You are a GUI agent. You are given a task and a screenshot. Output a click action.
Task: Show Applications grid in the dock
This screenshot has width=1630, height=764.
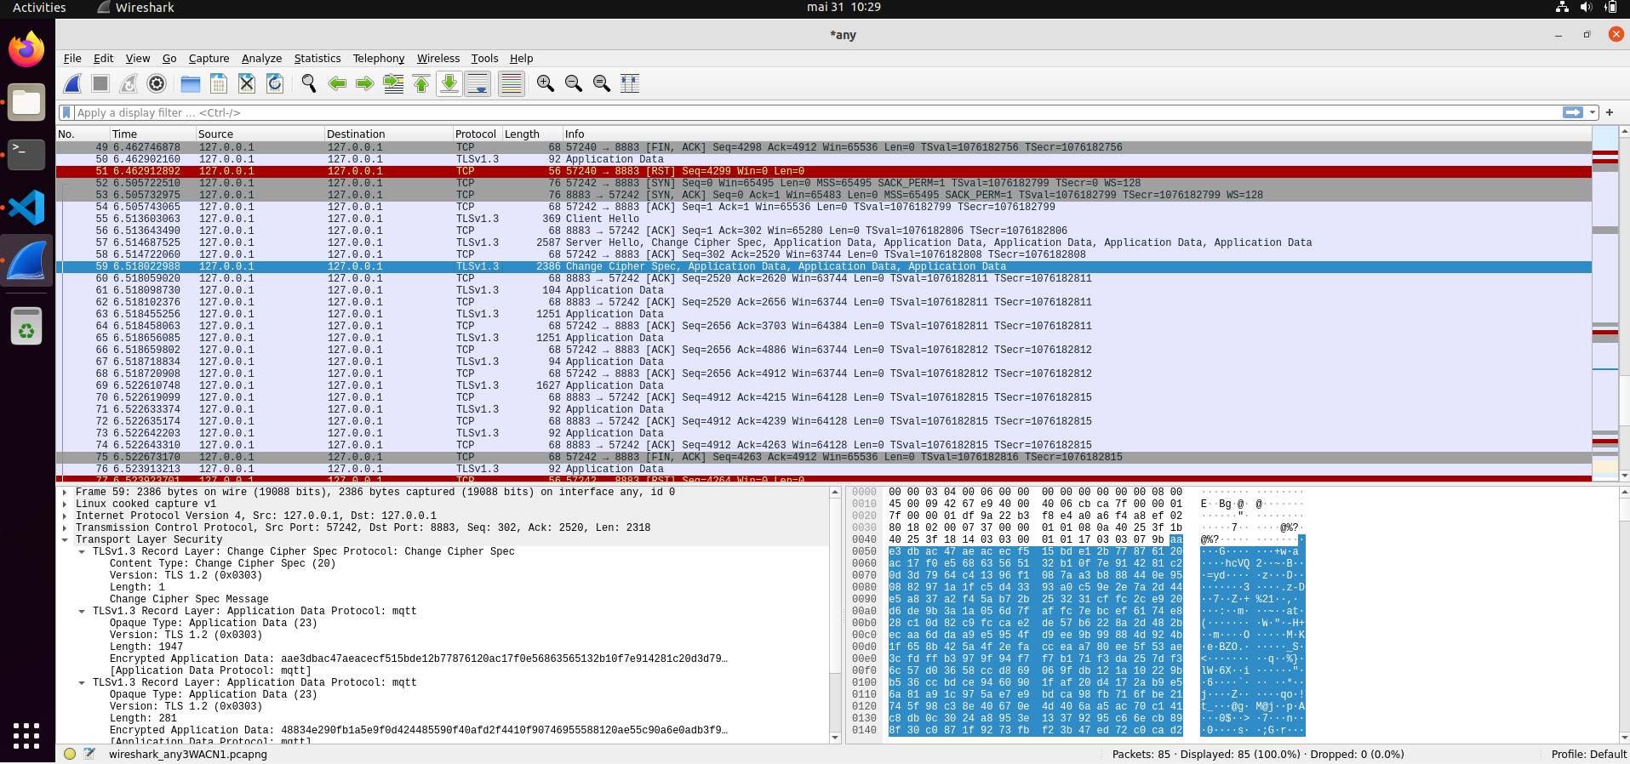(x=26, y=735)
